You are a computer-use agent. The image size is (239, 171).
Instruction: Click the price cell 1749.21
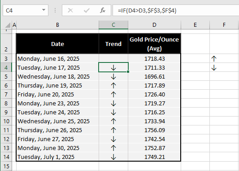pos(154,157)
